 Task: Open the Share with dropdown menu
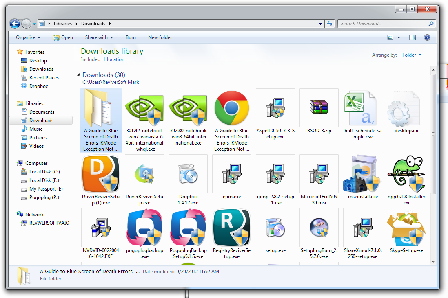(99, 37)
